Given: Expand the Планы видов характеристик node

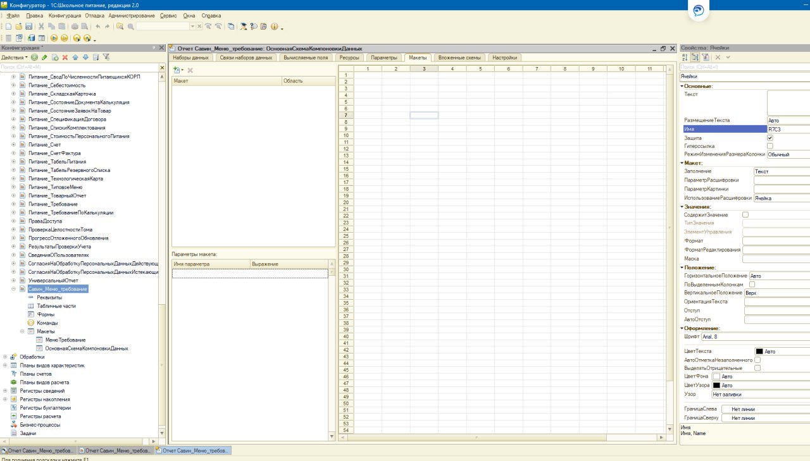Looking at the screenshot, I should coord(5,366).
